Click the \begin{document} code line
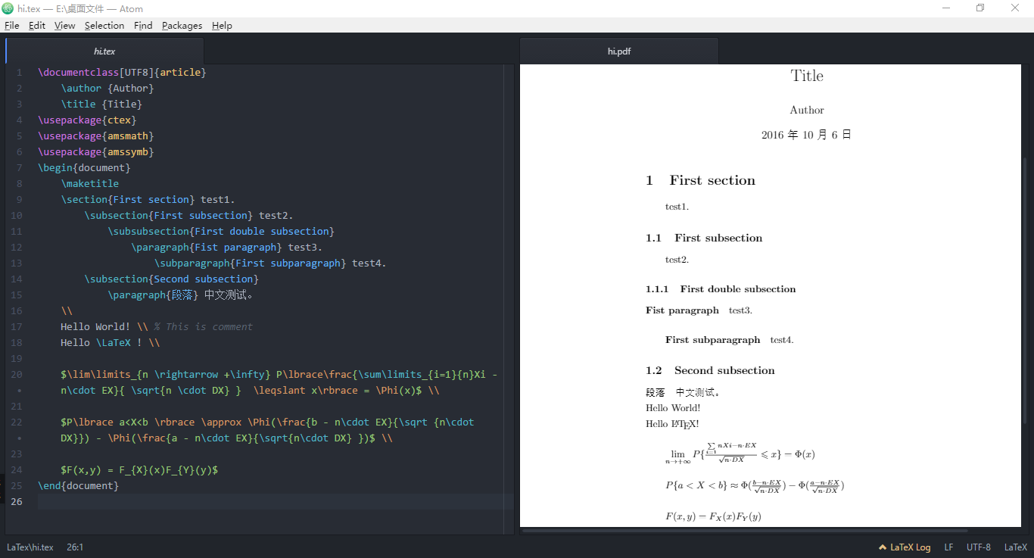The height and width of the screenshot is (558, 1034). click(x=84, y=168)
